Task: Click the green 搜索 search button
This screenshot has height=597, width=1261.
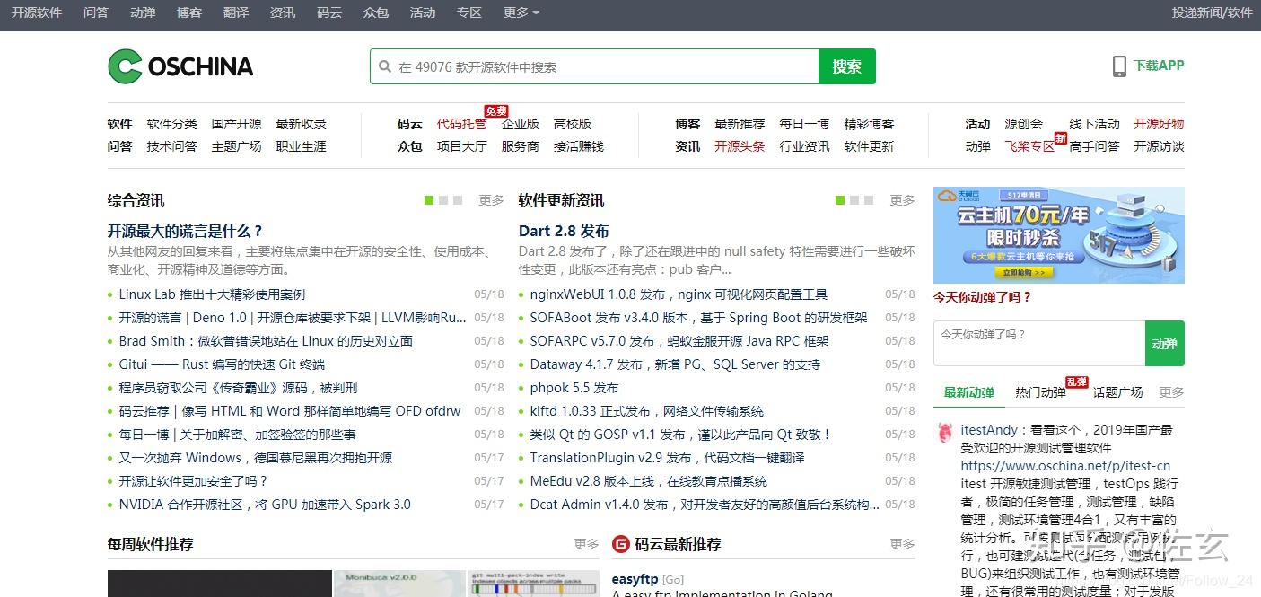Action: 845,66
